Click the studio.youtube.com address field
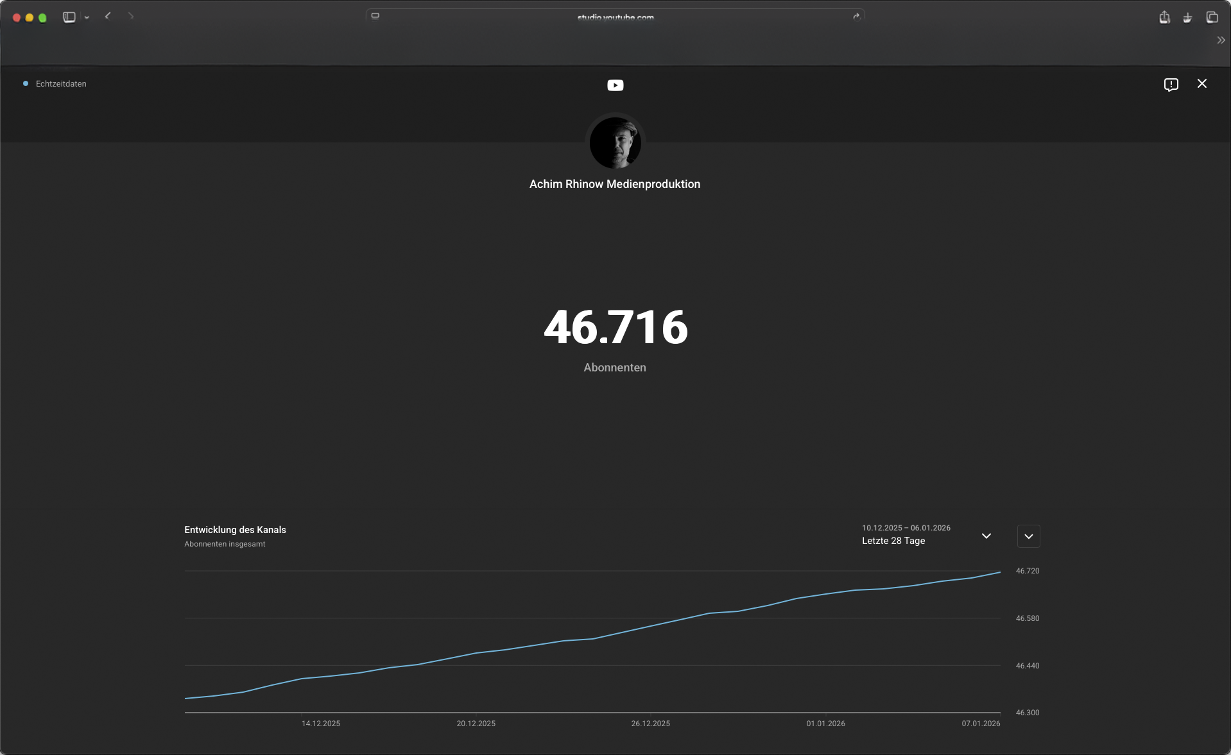 [x=615, y=17]
